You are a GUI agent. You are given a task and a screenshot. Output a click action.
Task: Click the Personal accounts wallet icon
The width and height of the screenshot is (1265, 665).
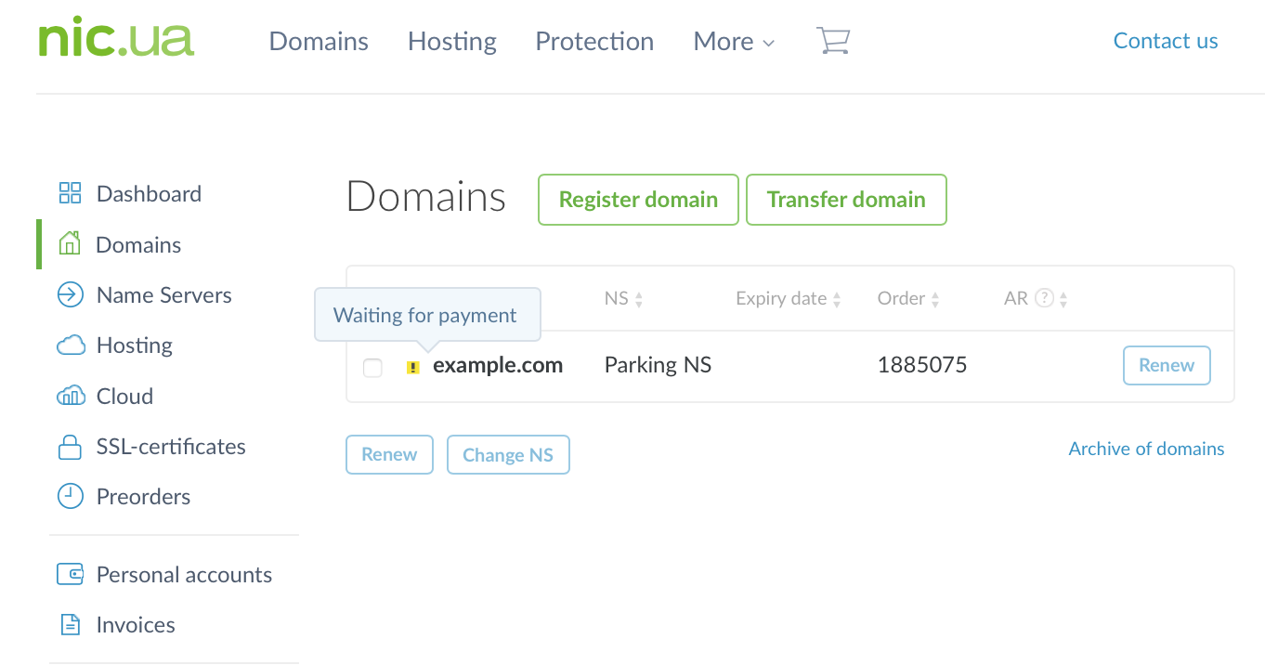(70, 575)
